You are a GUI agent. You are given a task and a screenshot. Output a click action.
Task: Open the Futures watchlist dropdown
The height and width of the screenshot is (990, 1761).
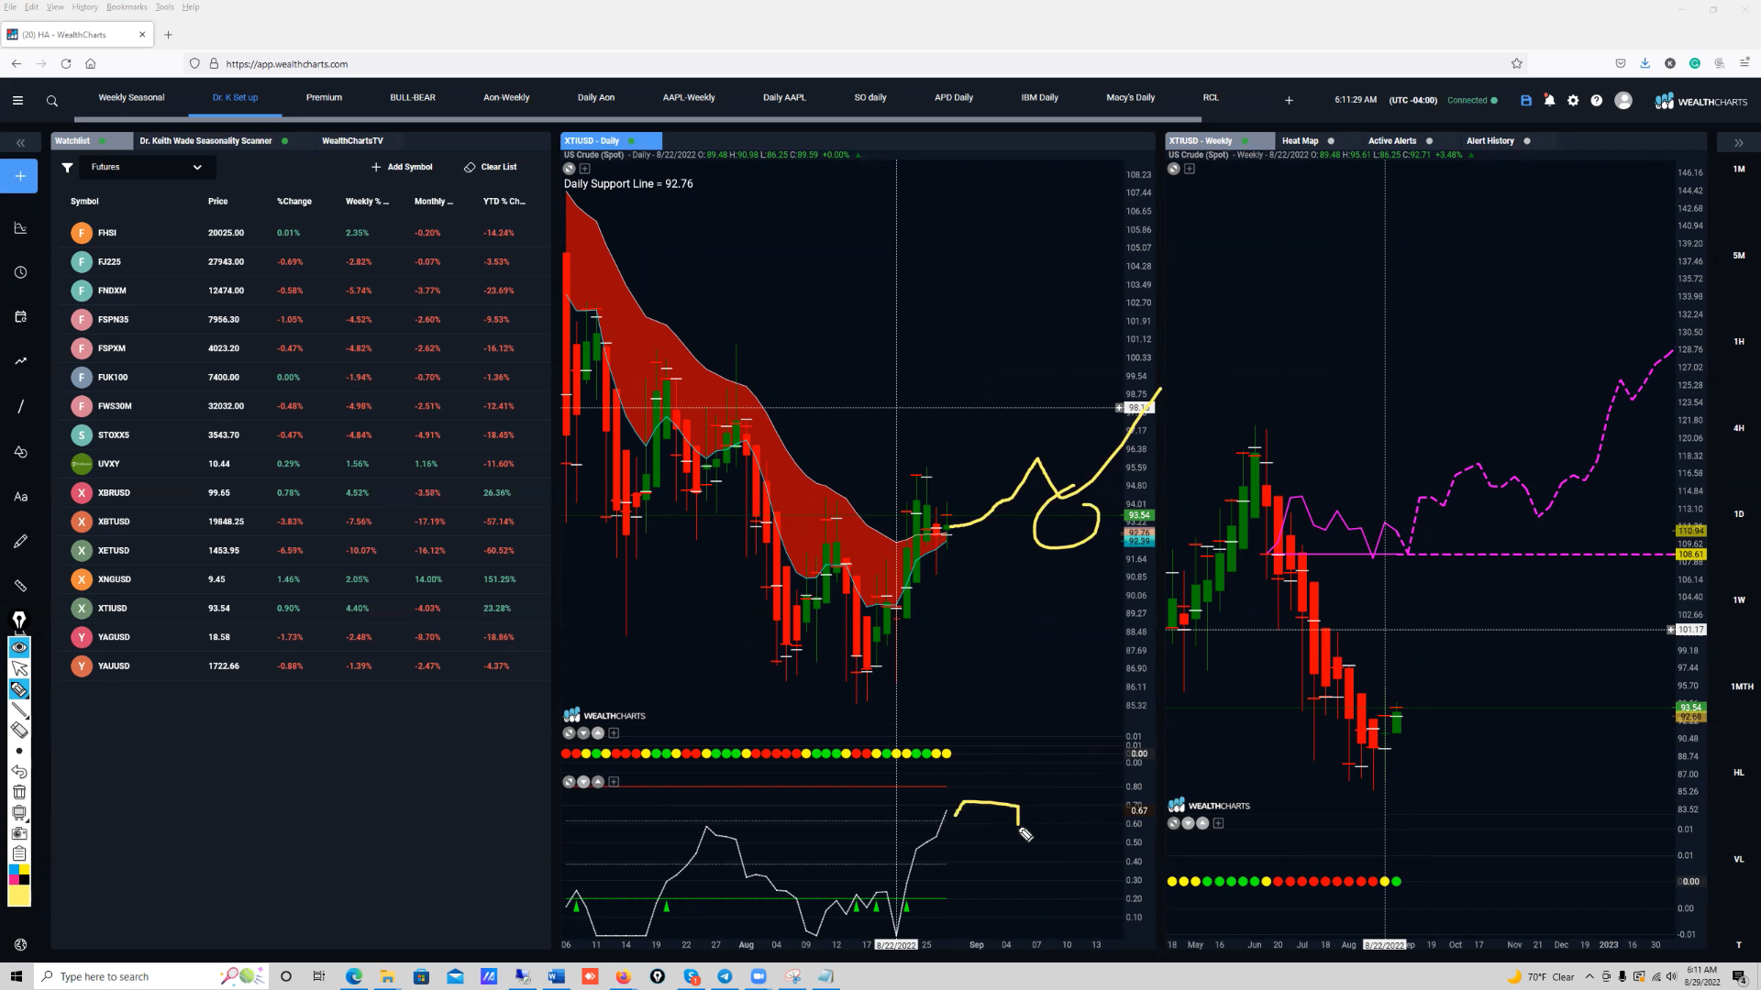click(148, 167)
